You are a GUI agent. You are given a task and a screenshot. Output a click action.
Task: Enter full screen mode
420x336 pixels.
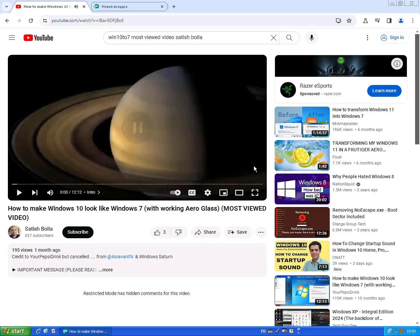255,193
